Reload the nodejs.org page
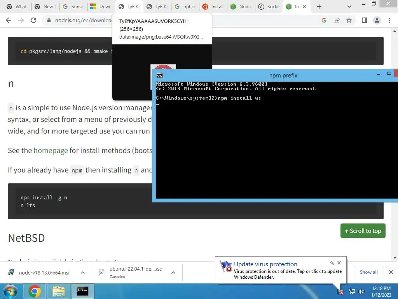398x299 pixels. point(33,20)
